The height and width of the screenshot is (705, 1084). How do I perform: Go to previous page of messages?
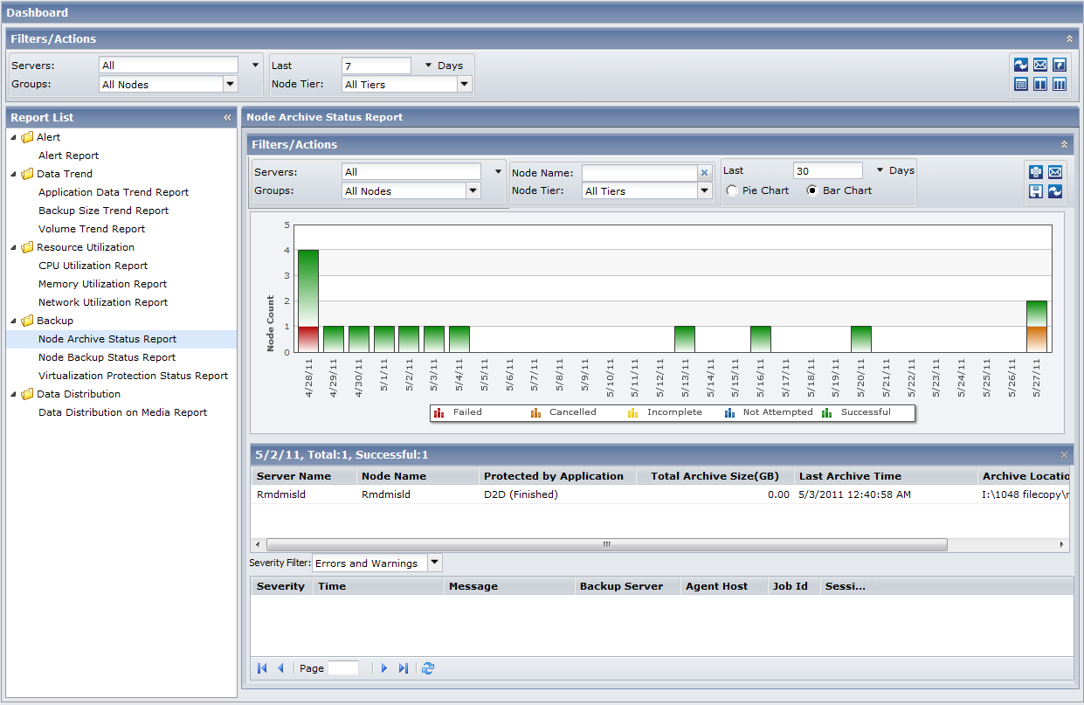280,668
